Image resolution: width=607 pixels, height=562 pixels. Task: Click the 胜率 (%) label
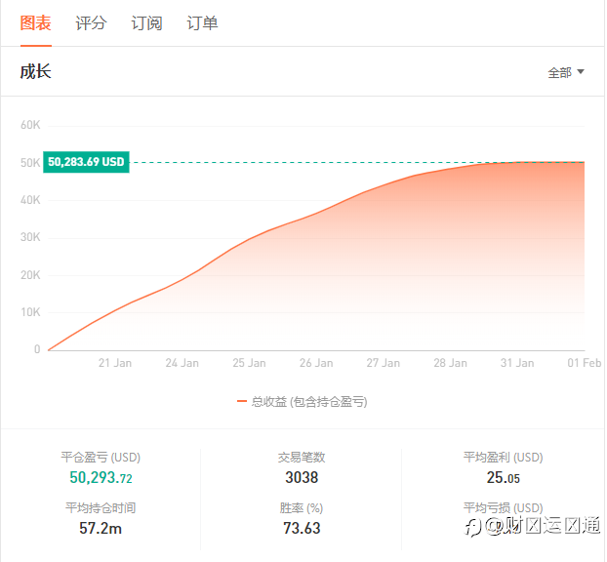pyautogui.click(x=302, y=507)
